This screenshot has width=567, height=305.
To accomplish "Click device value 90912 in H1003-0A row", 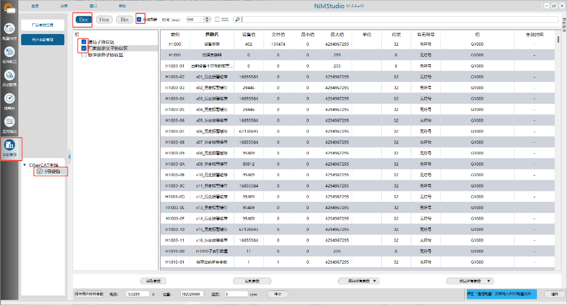I will point(249,164).
